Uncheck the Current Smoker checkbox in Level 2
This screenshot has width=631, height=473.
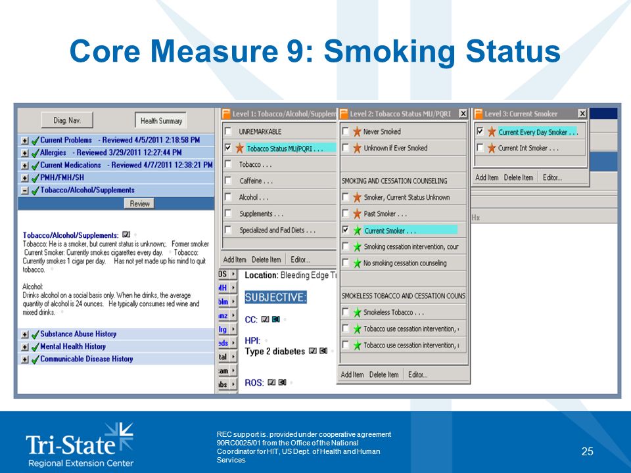point(345,230)
